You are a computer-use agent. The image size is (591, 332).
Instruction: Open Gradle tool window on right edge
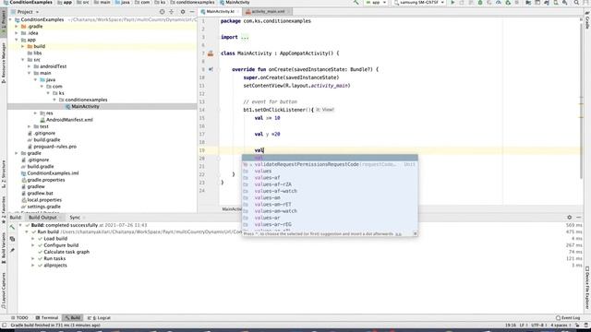click(x=587, y=20)
